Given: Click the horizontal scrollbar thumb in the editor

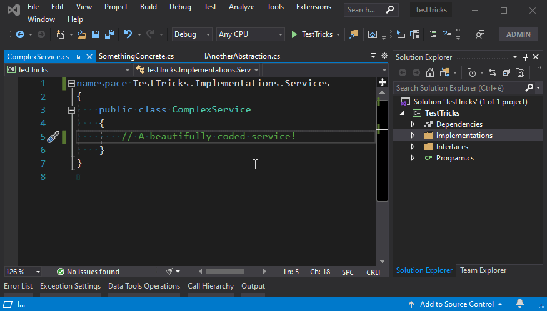Looking at the screenshot, I should 225,271.
